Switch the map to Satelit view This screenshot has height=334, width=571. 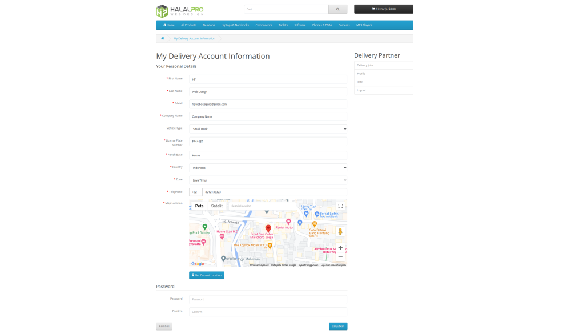pyautogui.click(x=217, y=206)
